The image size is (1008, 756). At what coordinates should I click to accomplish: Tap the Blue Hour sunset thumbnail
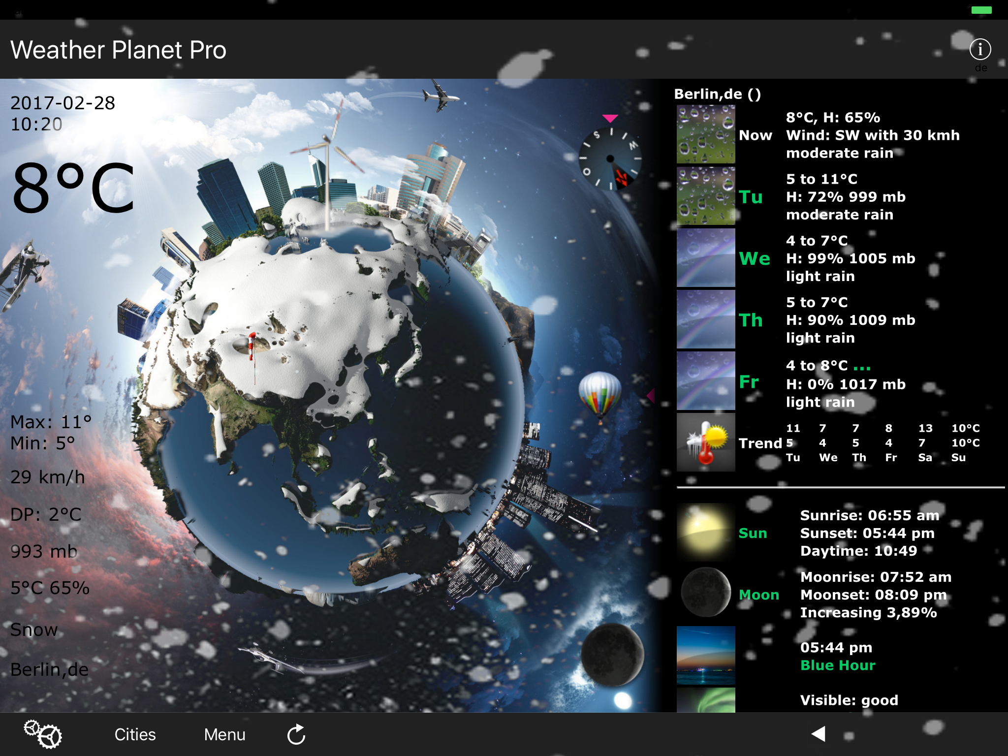coord(705,655)
